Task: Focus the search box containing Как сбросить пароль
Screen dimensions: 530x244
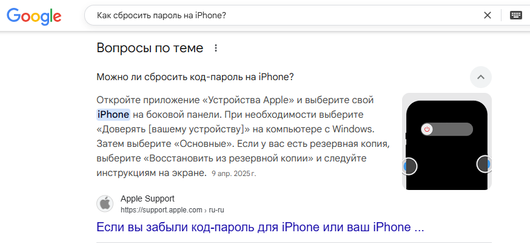Action: pos(287,15)
